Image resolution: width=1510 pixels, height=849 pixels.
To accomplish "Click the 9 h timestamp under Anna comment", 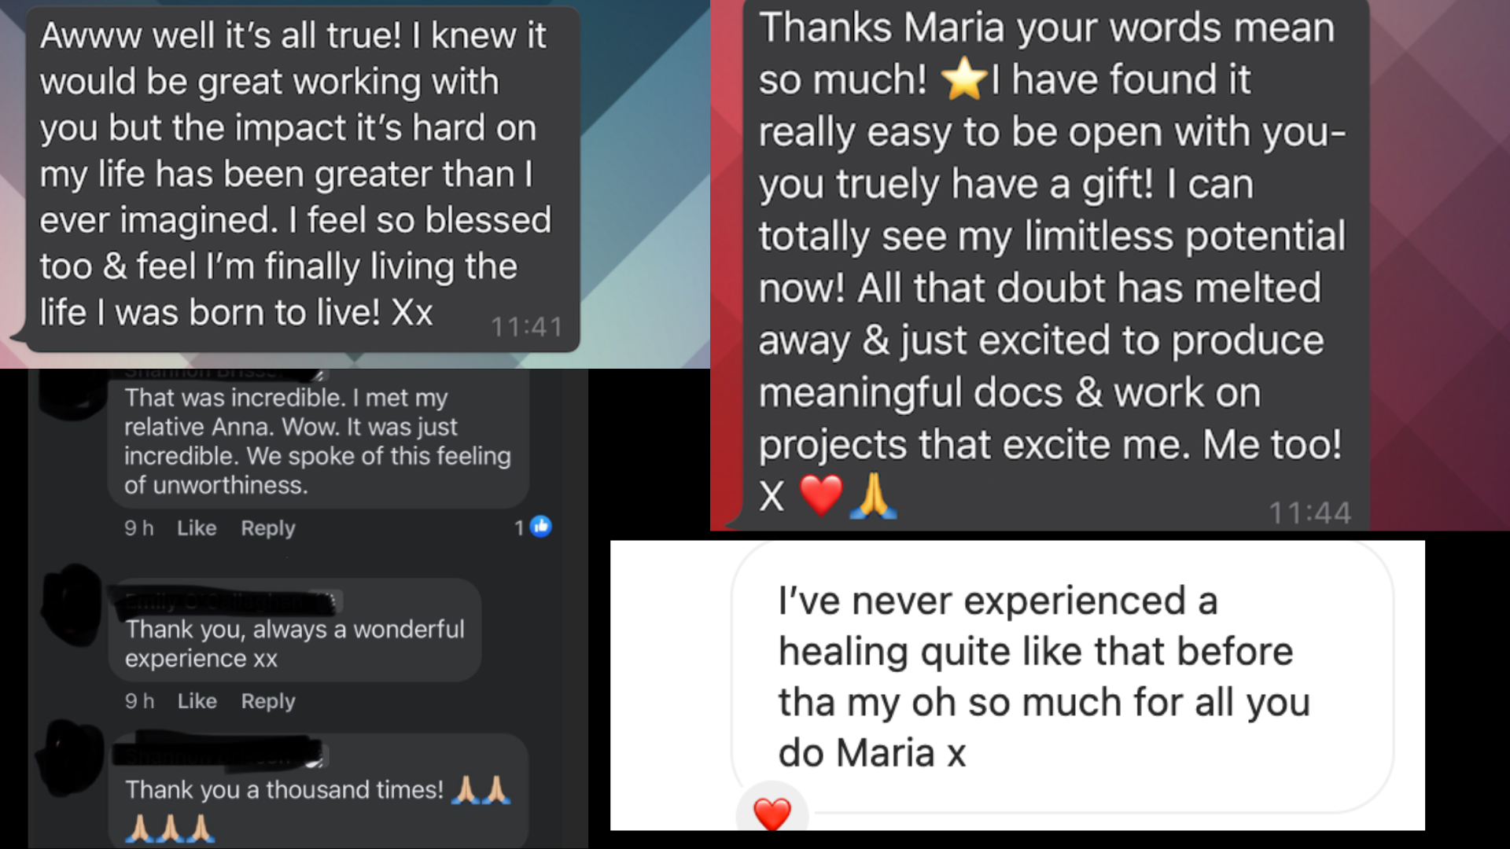I will click(139, 528).
